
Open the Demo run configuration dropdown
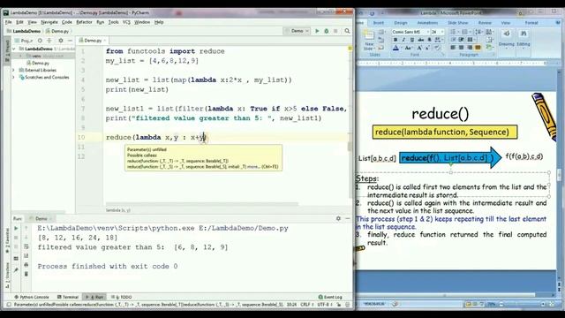[x=298, y=31]
